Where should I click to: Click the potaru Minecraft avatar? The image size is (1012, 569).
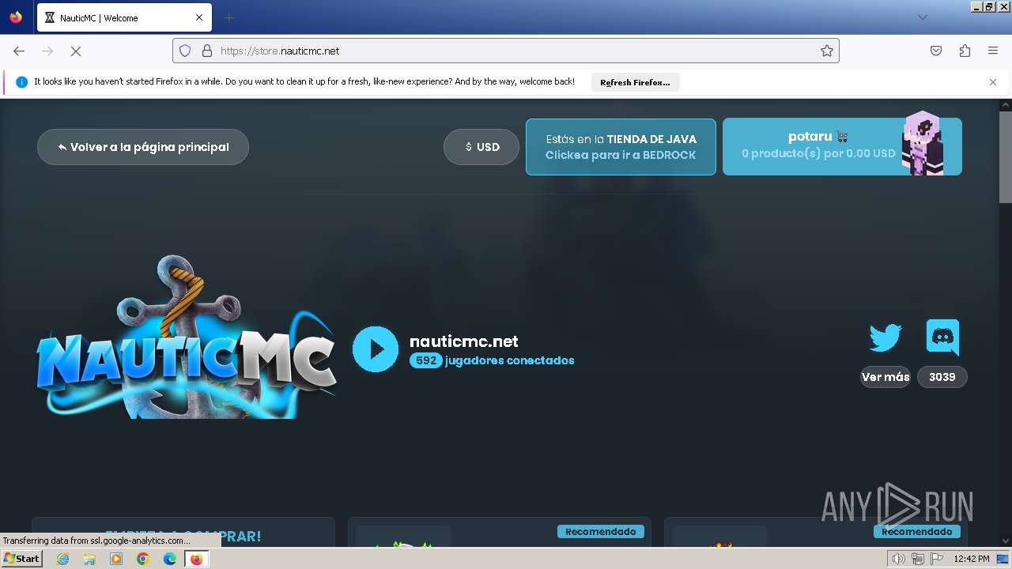tap(923, 143)
